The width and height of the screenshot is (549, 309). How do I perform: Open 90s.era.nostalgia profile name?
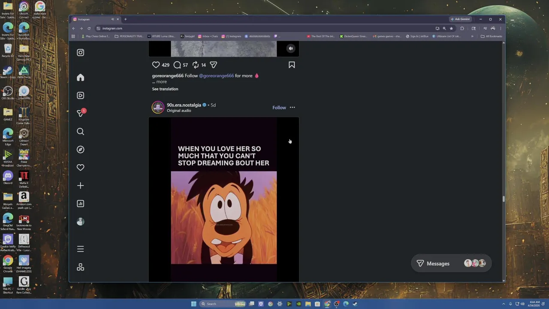coord(184,105)
